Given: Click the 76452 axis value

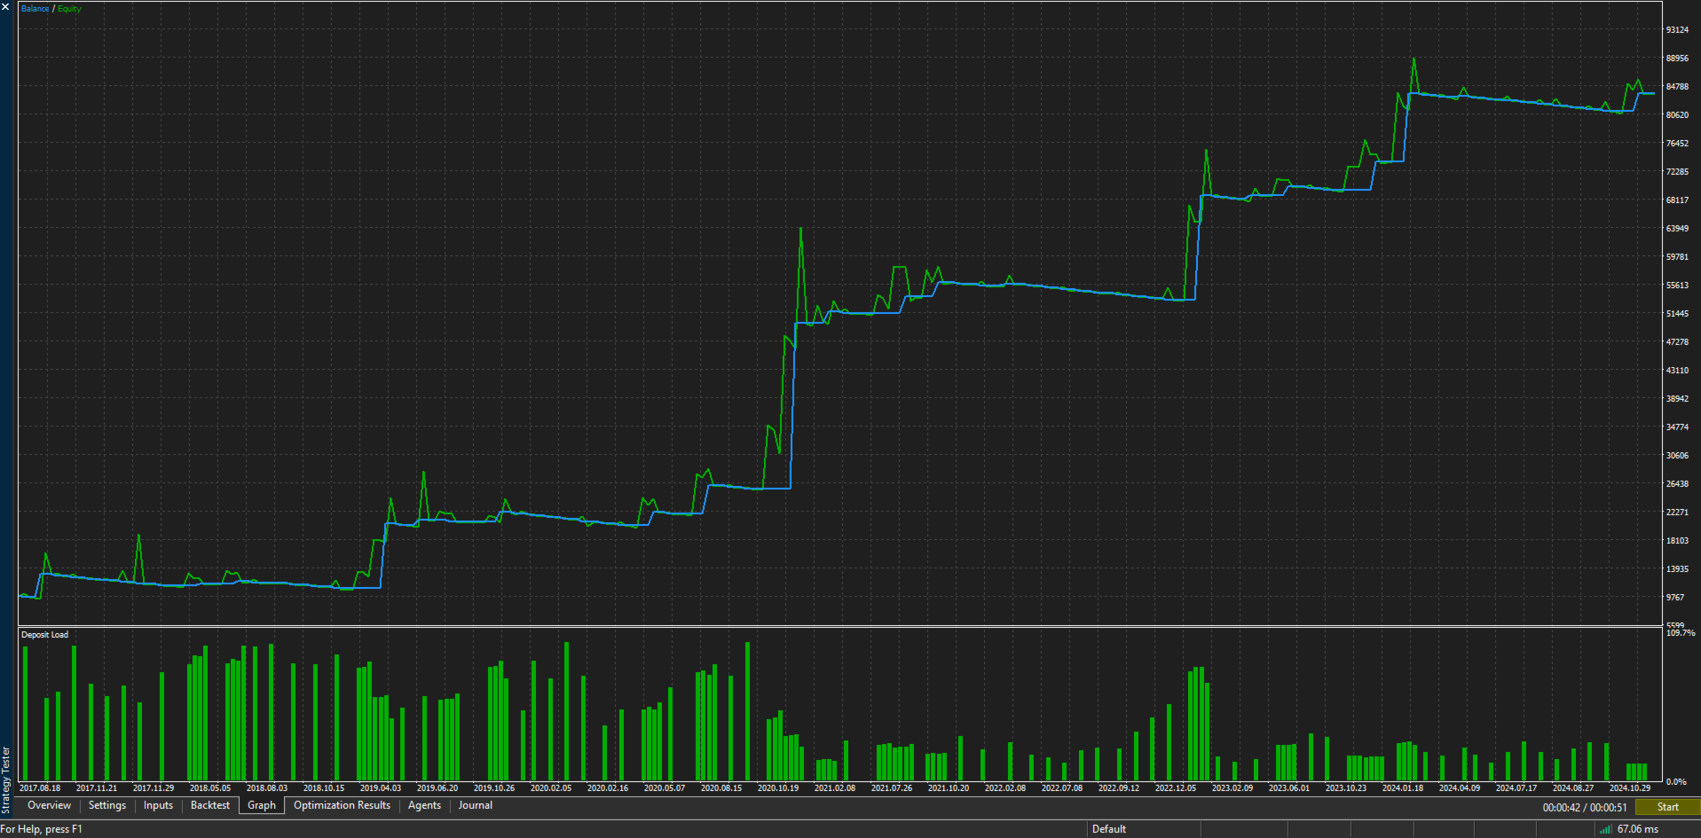Looking at the screenshot, I should [x=1677, y=144].
